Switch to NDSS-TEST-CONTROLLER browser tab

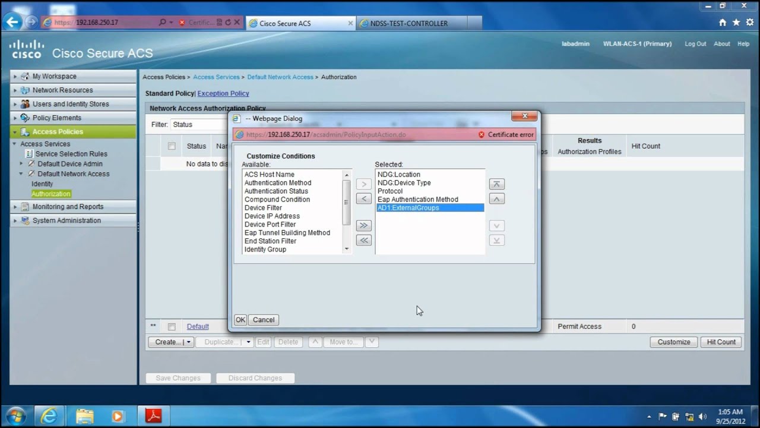click(x=411, y=23)
